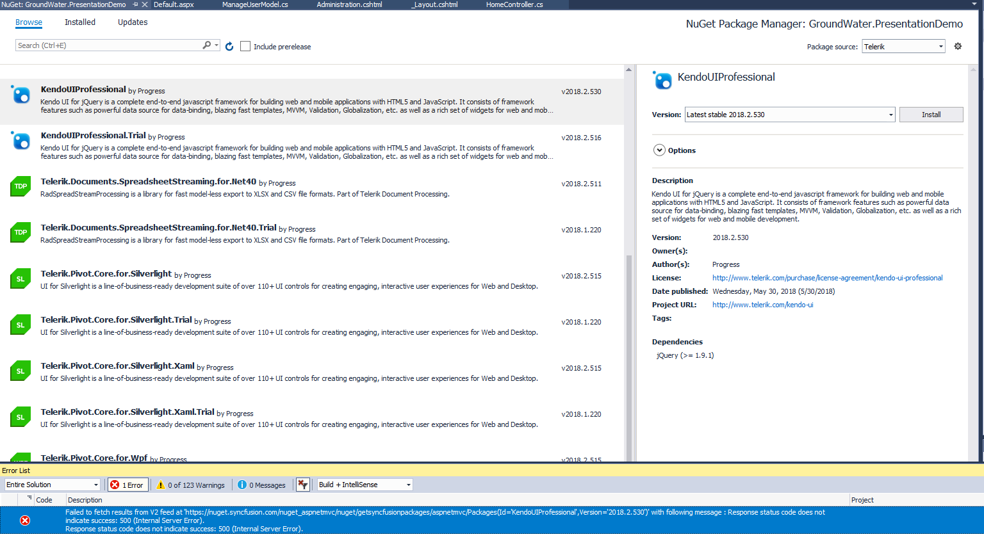Select Telerik.Pivot.Core.for.Silverlight package title
This screenshot has width=984, height=539.
tap(106, 274)
